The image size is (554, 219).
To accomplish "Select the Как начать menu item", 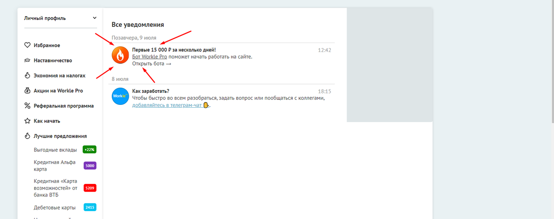I will click(47, 121).
